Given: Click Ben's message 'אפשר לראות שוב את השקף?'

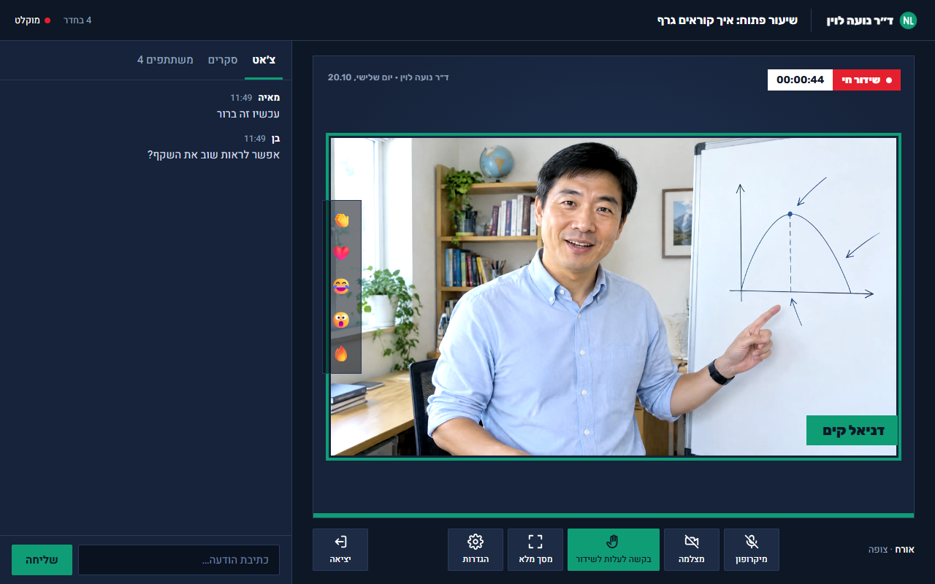Looking at the screenshot, I should click(x=214, y=155).
